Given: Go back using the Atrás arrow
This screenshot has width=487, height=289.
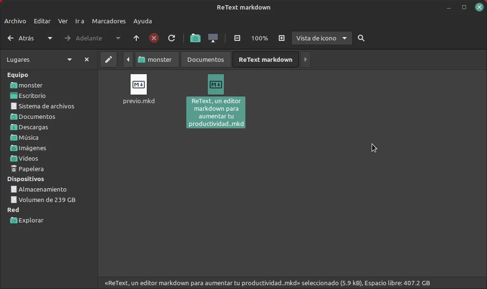Looking at the screenshot, I should (x=20, y=38).
